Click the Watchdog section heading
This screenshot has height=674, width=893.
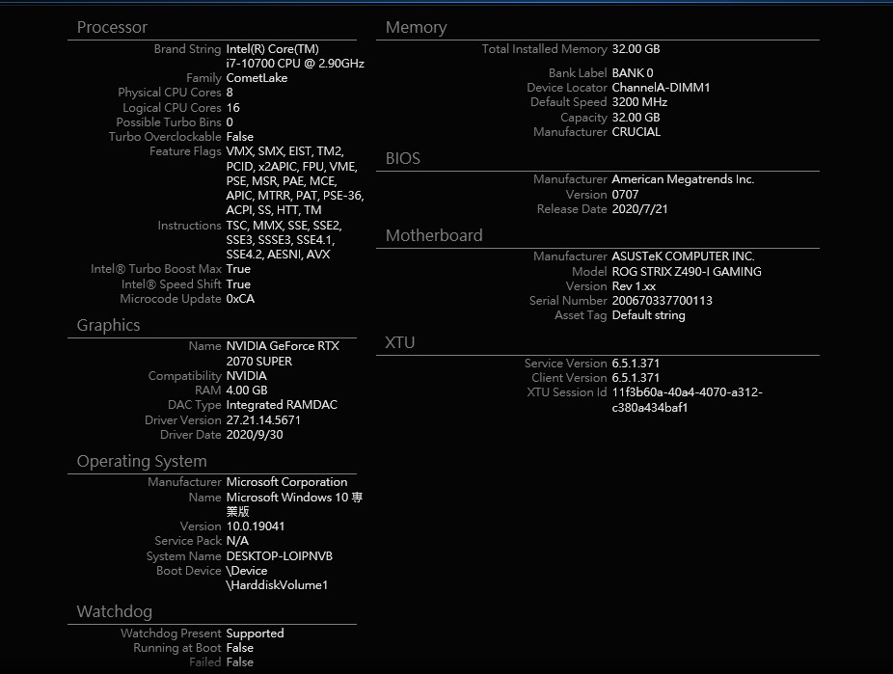pyautogui.click(x=115, y=611)
